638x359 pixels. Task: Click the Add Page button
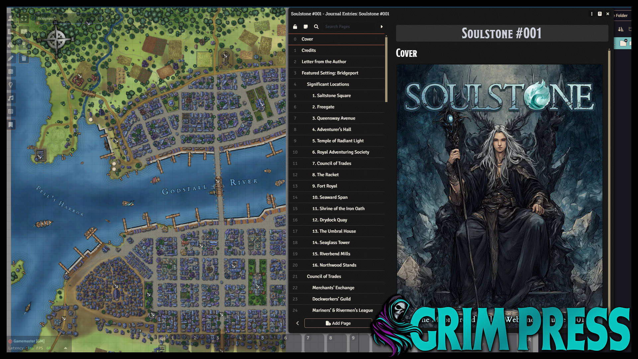click(338, 323)
